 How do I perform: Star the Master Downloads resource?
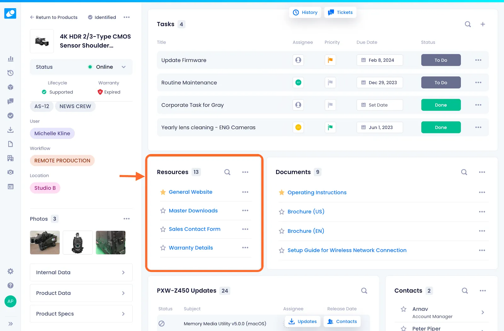[x=163, y=210]
